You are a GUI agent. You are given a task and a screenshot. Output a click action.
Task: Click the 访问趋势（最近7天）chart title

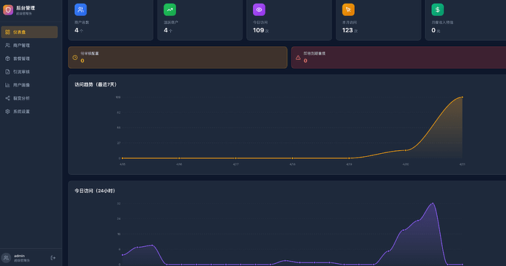[x=95, y=84]
